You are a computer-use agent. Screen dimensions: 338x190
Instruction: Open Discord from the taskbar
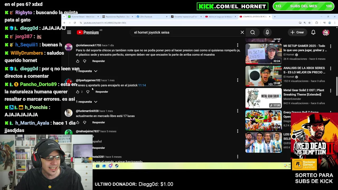pos(110,166)
